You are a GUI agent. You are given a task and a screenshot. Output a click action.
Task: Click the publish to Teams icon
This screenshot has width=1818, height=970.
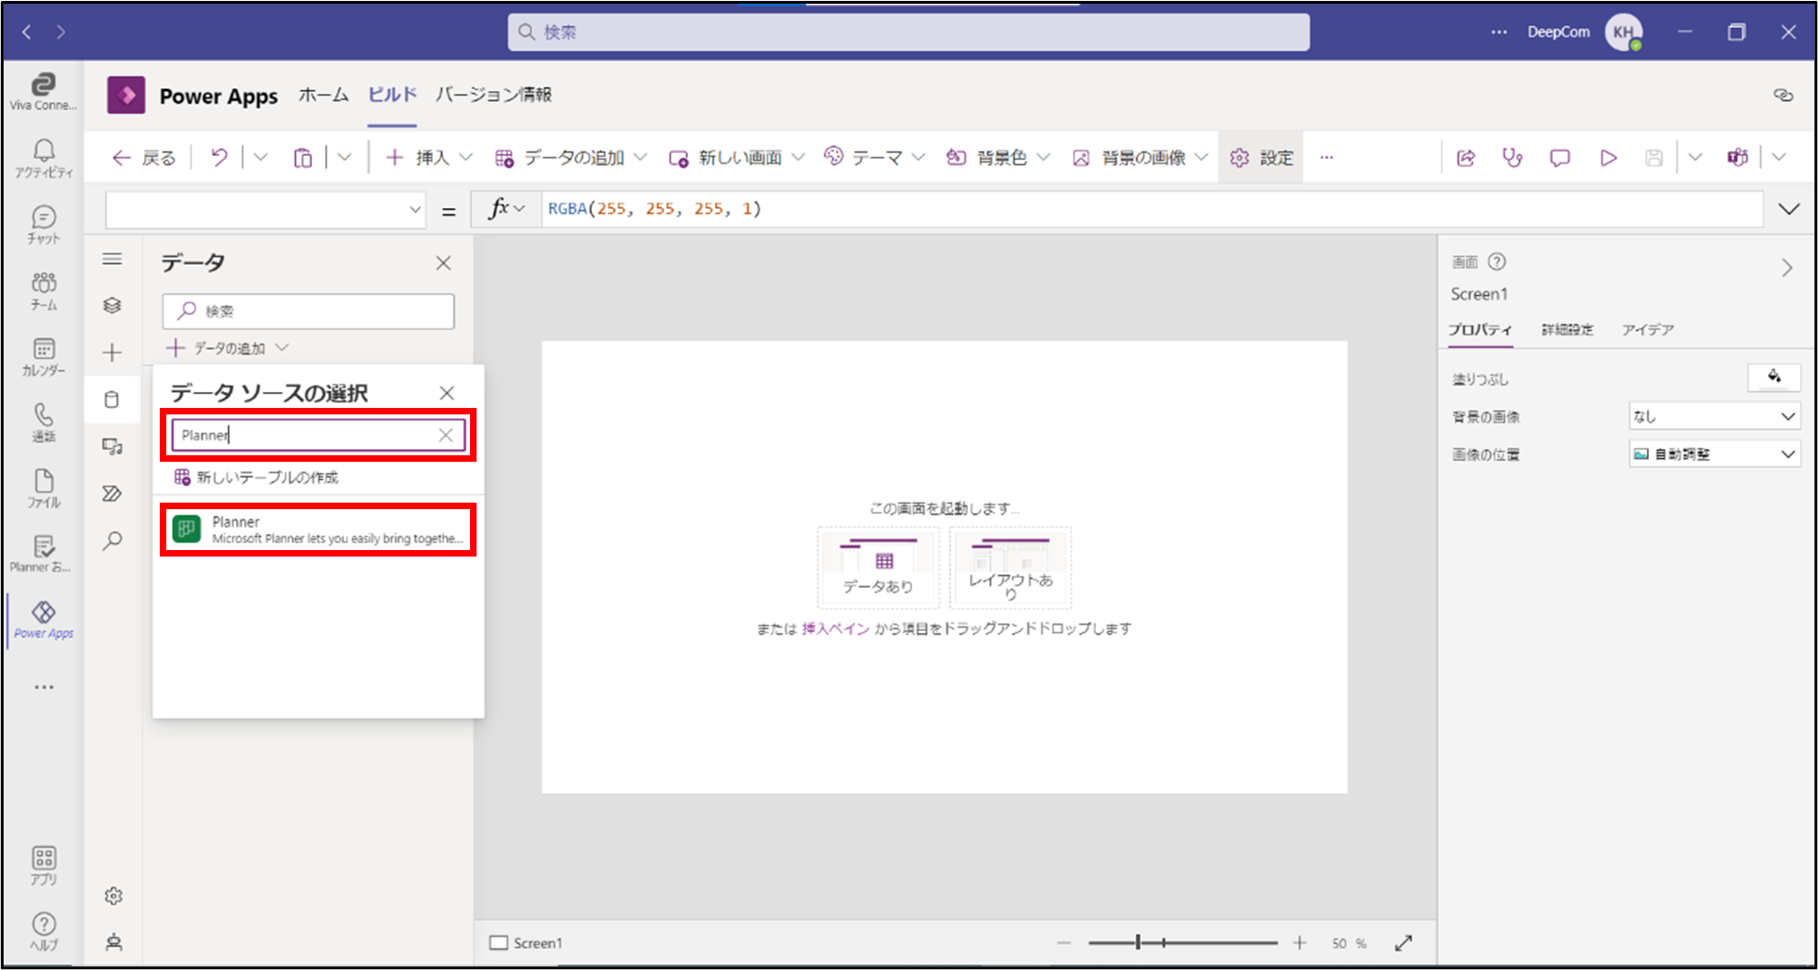pyautogui.click(x=1737, y=158)
